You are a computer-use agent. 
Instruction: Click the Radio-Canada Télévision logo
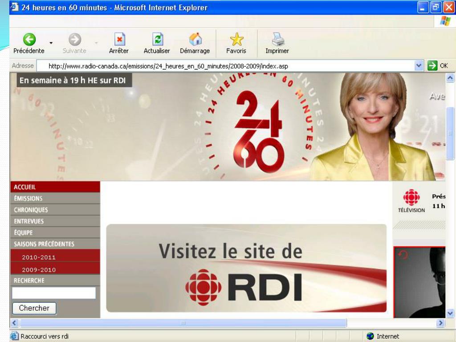coord(411,201)
